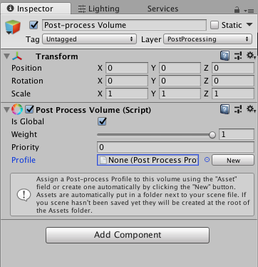Toggle the Inspector lock icon
Screen dimensions: 258x267
coord(237,10)
